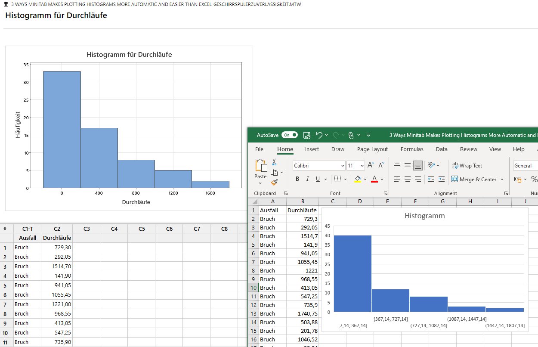Click the Paste clipboard icon

point(260,166)
